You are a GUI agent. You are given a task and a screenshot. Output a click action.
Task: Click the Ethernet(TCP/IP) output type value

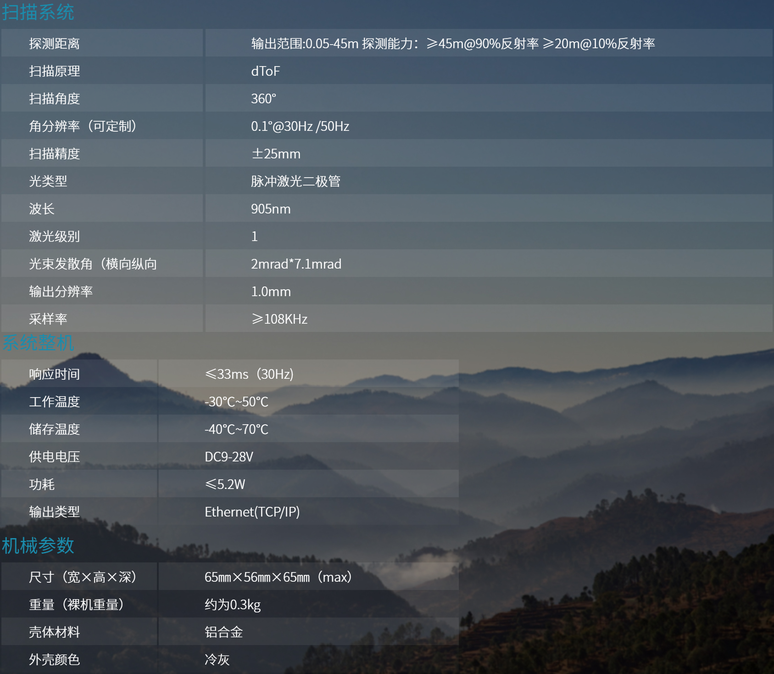pyautogui.click(x=252, y=512)
